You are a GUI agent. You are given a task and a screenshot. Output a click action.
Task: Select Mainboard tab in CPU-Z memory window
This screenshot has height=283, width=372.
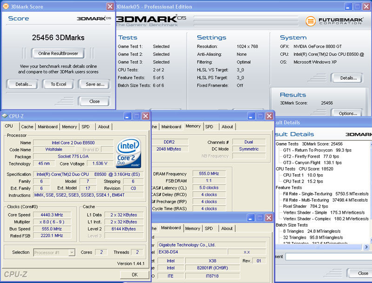click(x=171, y=127)
